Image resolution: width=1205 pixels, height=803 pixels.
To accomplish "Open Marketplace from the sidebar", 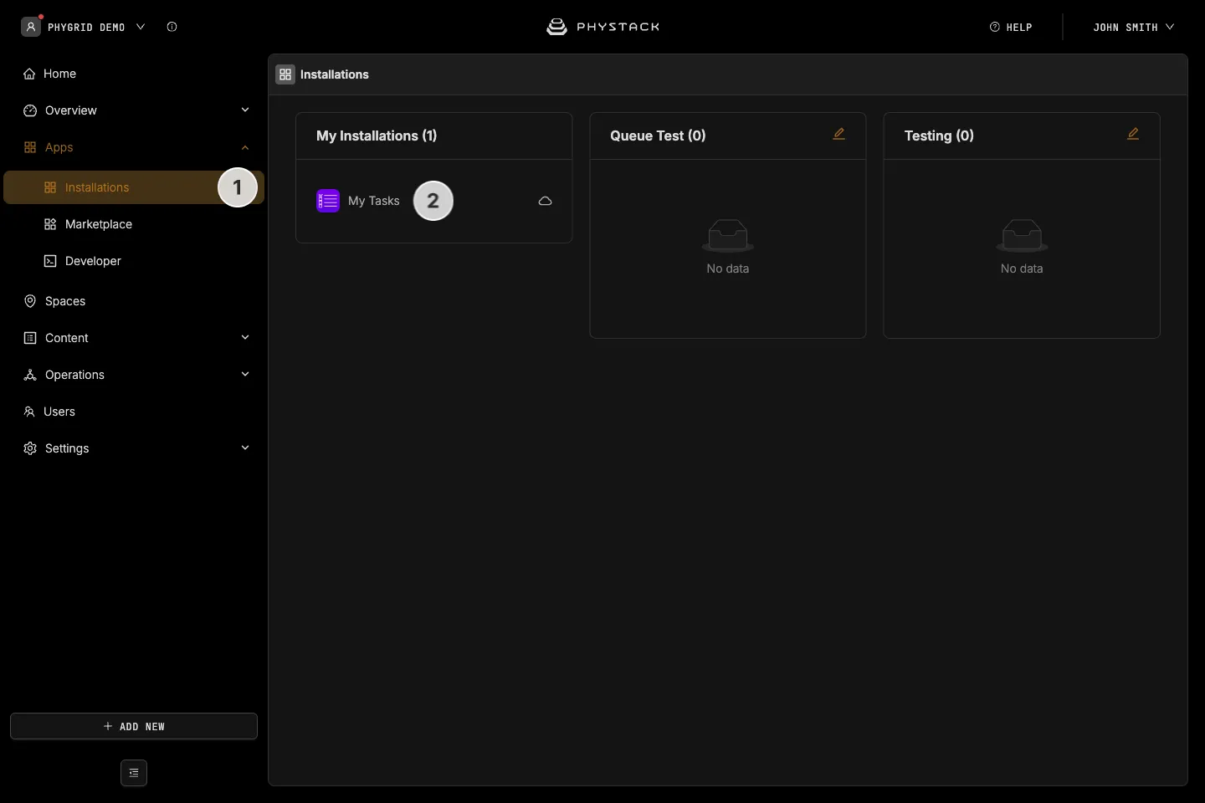I will coord(134,224).
